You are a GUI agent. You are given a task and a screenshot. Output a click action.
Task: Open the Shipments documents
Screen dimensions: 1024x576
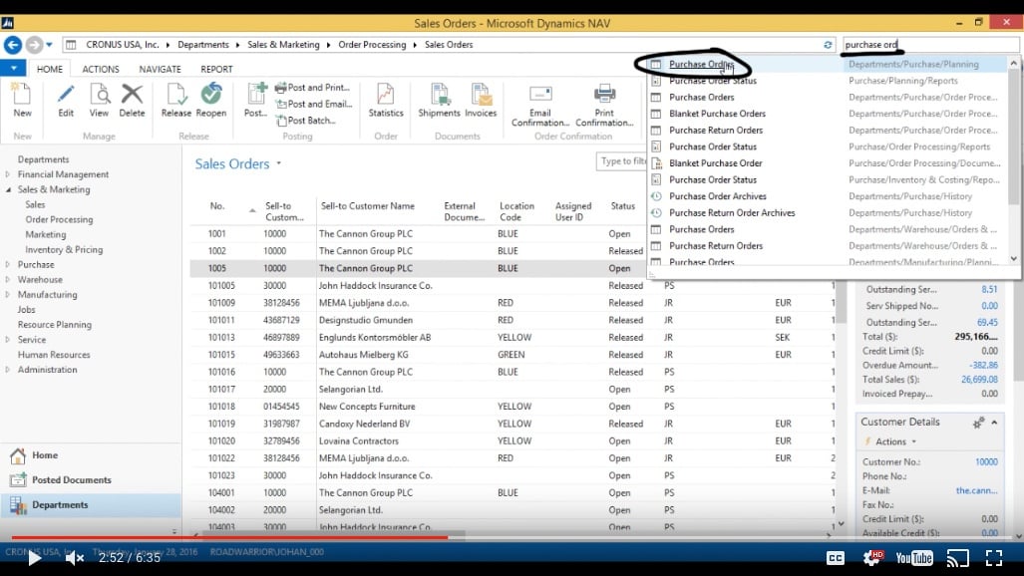coord(439,100)
